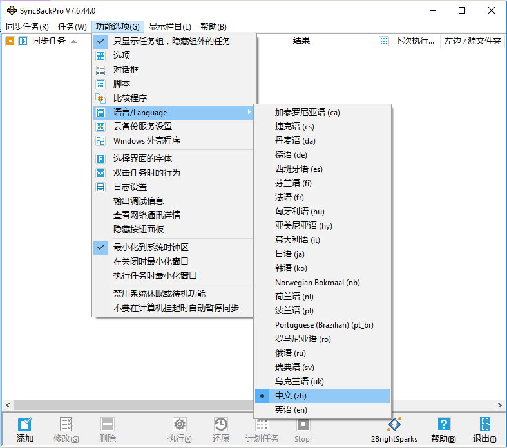This screenshot has height=448, width=507.
Task: Open 日志设置 log settings entry
Action: tap(130, 187)
